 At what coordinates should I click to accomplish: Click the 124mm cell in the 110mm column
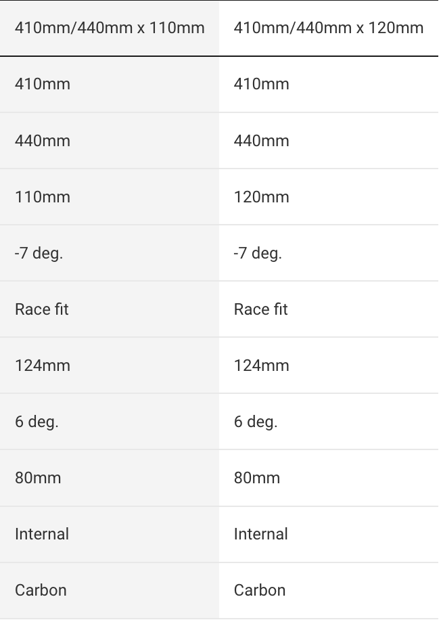click(x=43, y=366)
